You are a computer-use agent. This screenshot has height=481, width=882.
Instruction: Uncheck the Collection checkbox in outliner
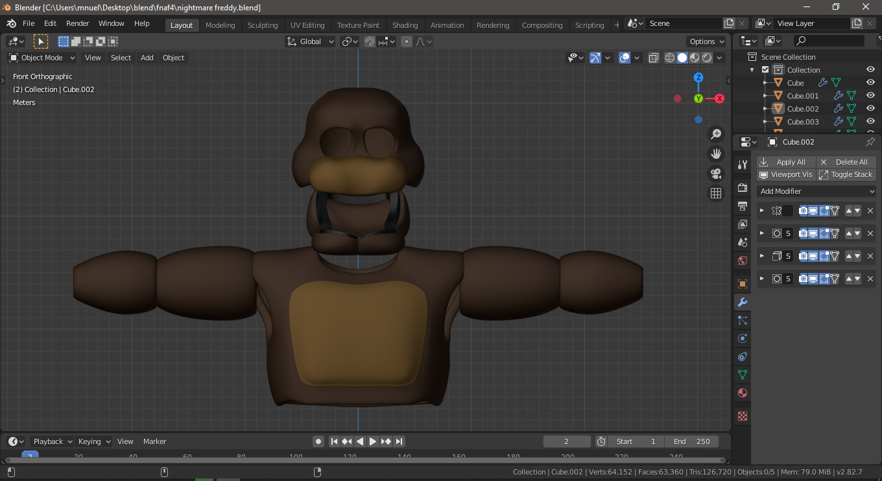pyautogui.click(x=765, y=70)
